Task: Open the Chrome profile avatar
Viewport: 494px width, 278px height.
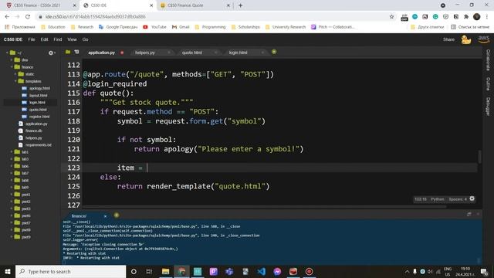Action: 477,17
